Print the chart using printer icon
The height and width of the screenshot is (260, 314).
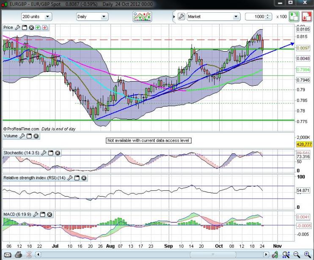(x=19, y=255)
